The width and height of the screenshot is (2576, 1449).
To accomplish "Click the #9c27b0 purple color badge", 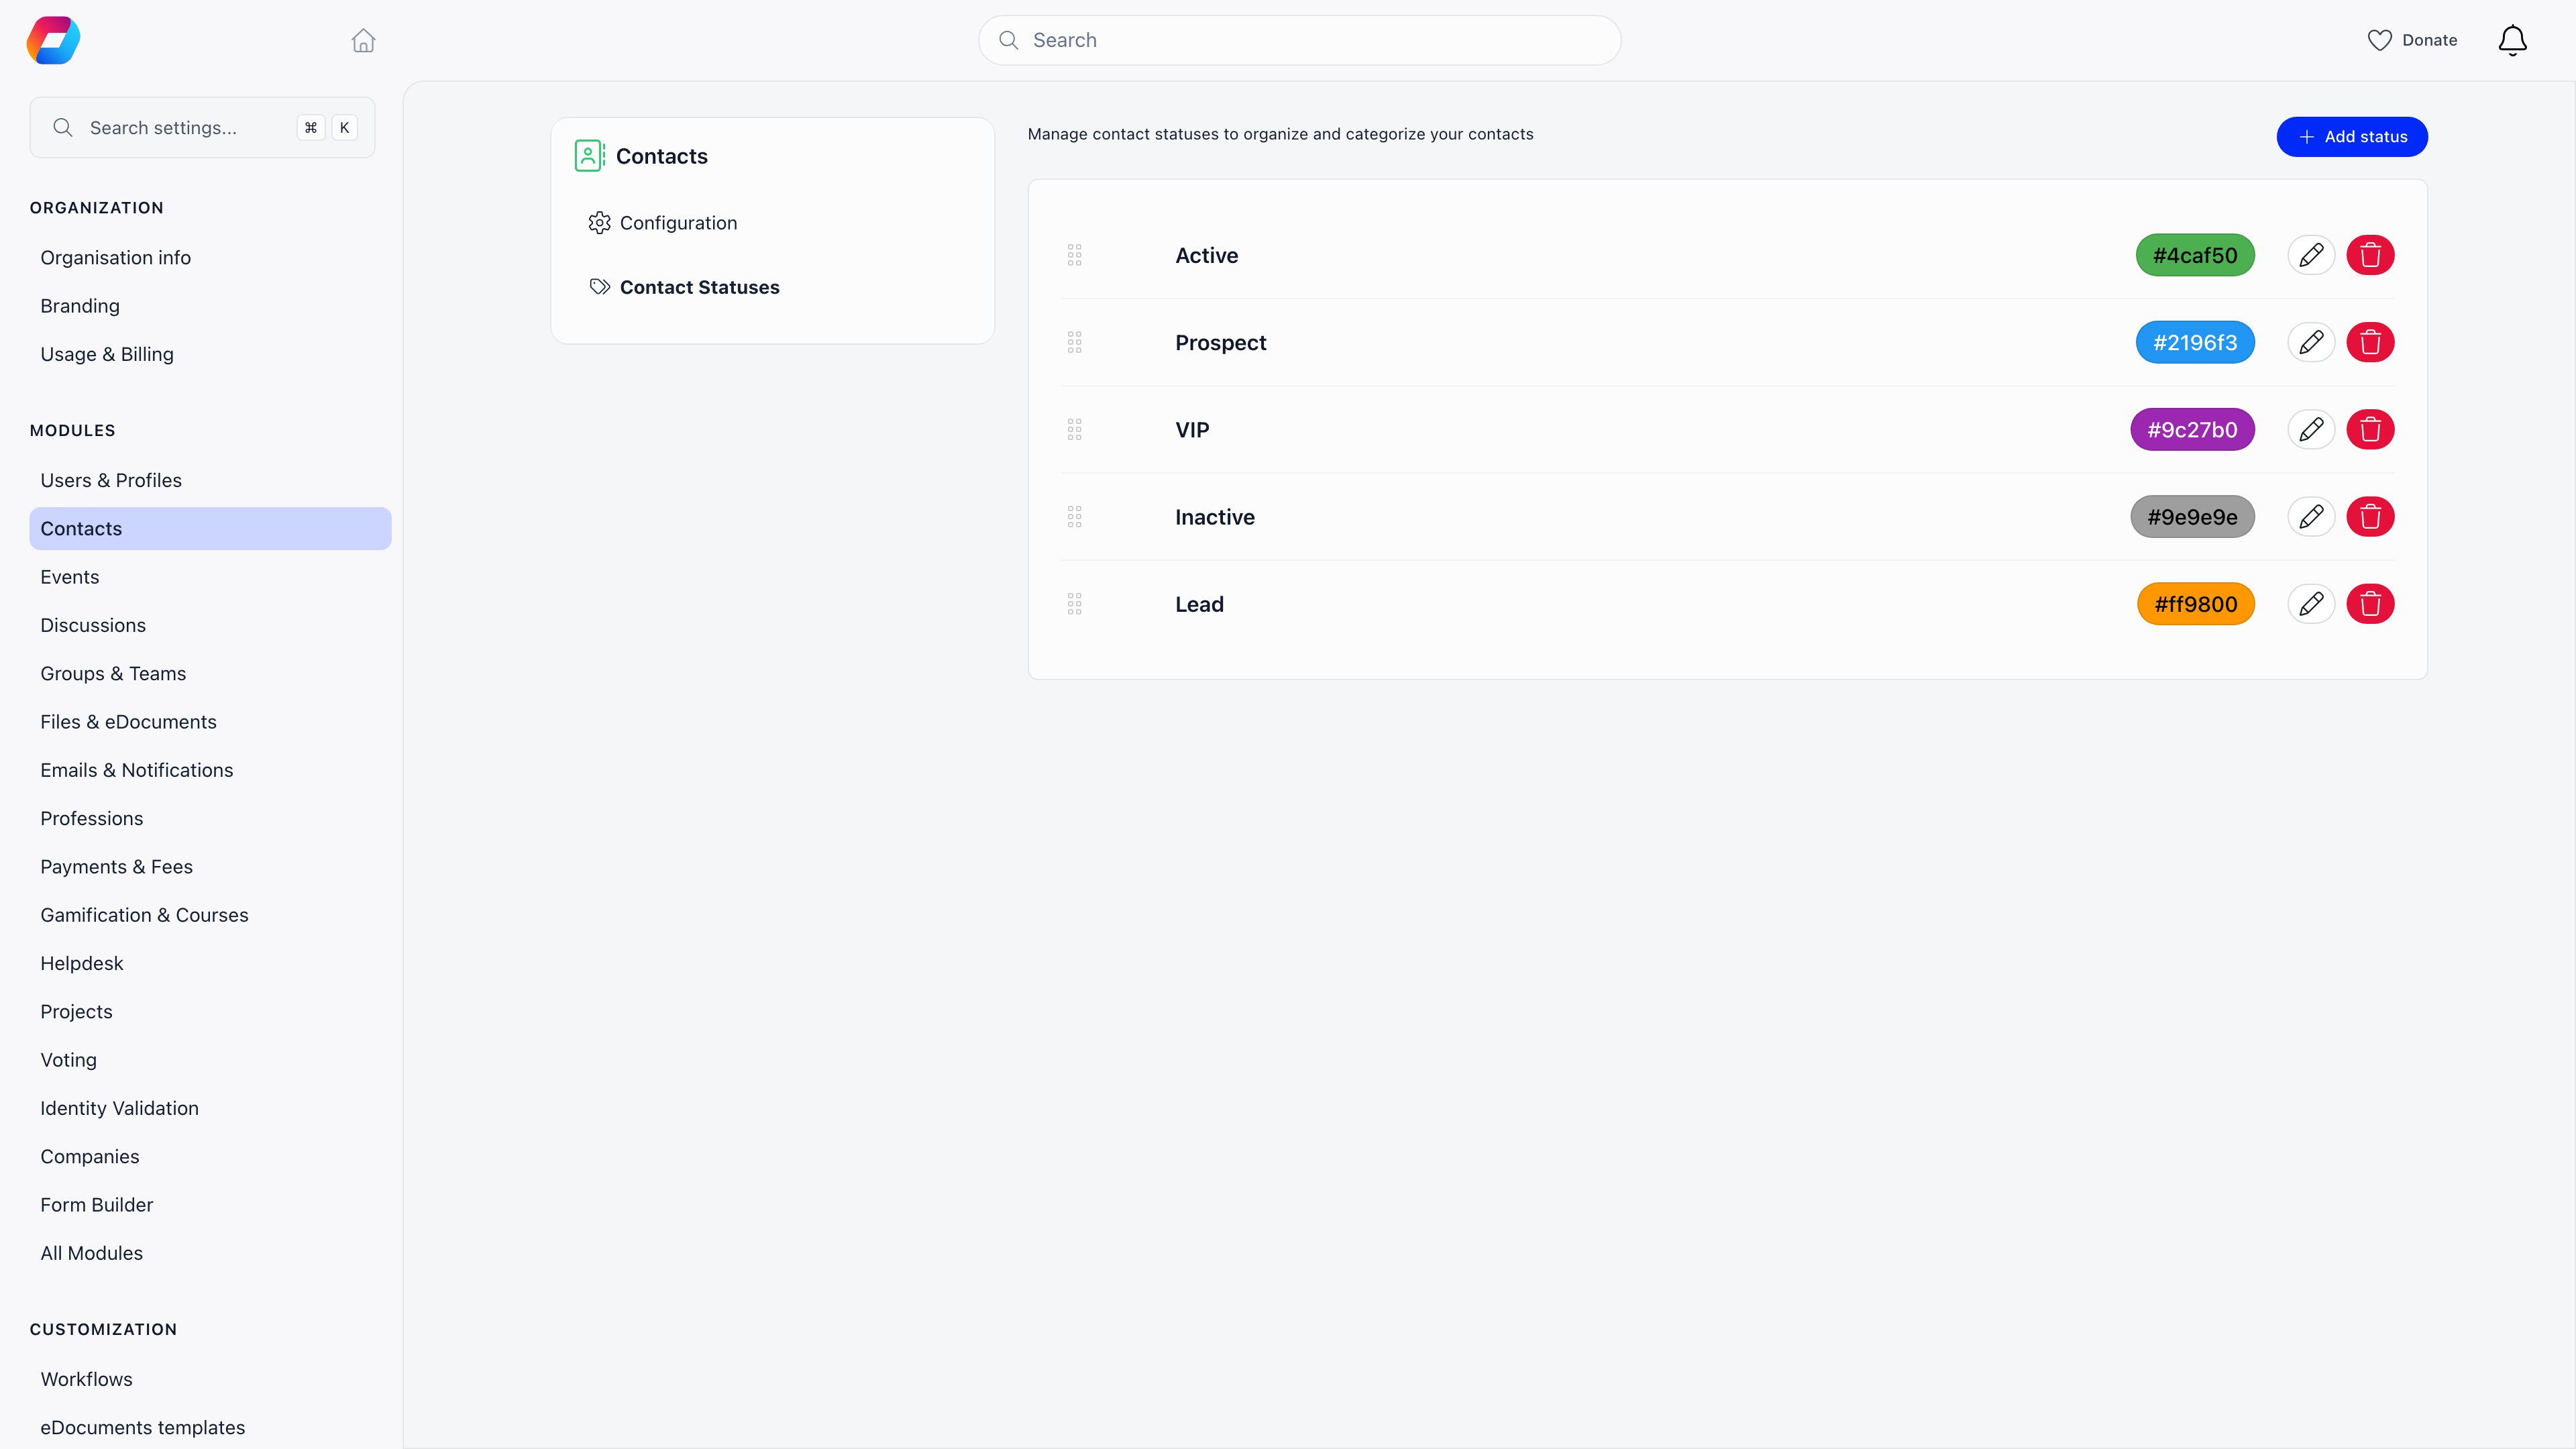I will coord(2192,429).
